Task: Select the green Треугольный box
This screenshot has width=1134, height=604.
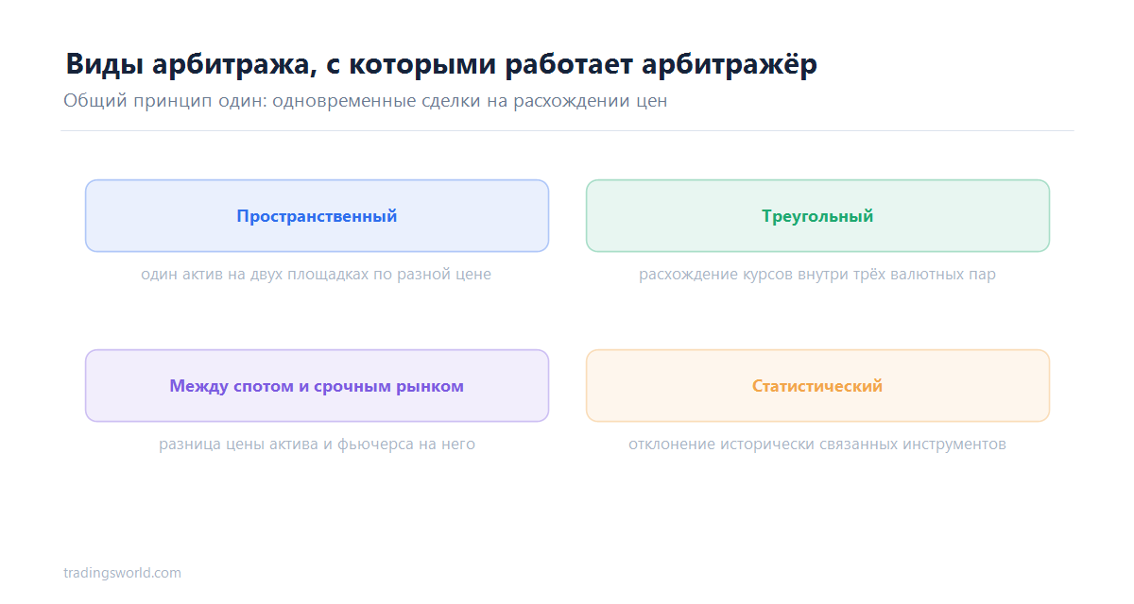Action: pyautogui.click(x=817, y=216)
